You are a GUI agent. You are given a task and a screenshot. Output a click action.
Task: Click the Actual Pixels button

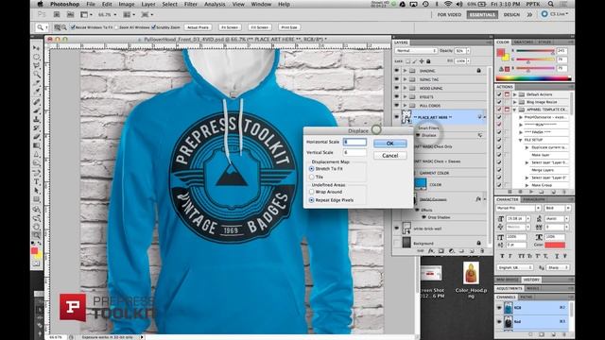tap(198, 27)
